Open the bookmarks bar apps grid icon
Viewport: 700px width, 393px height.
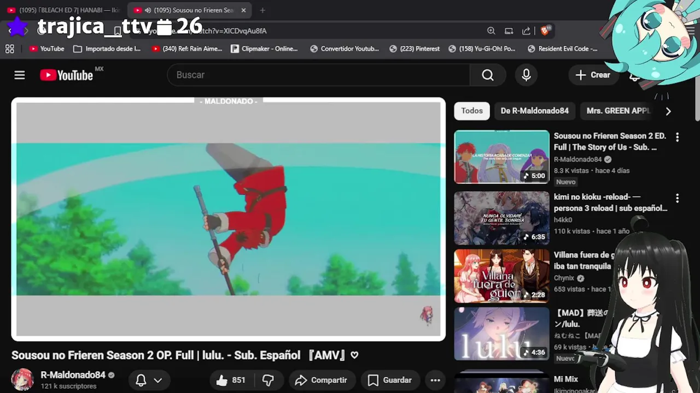coord(10,49)
